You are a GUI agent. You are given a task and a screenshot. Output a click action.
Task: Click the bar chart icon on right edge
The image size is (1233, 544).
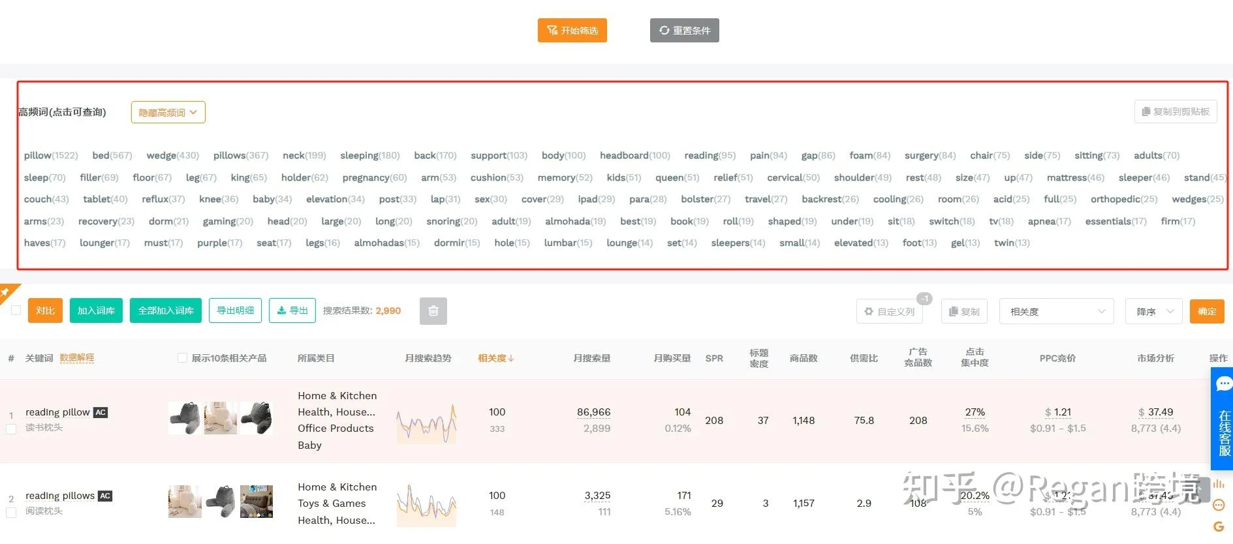point(1219,484)
